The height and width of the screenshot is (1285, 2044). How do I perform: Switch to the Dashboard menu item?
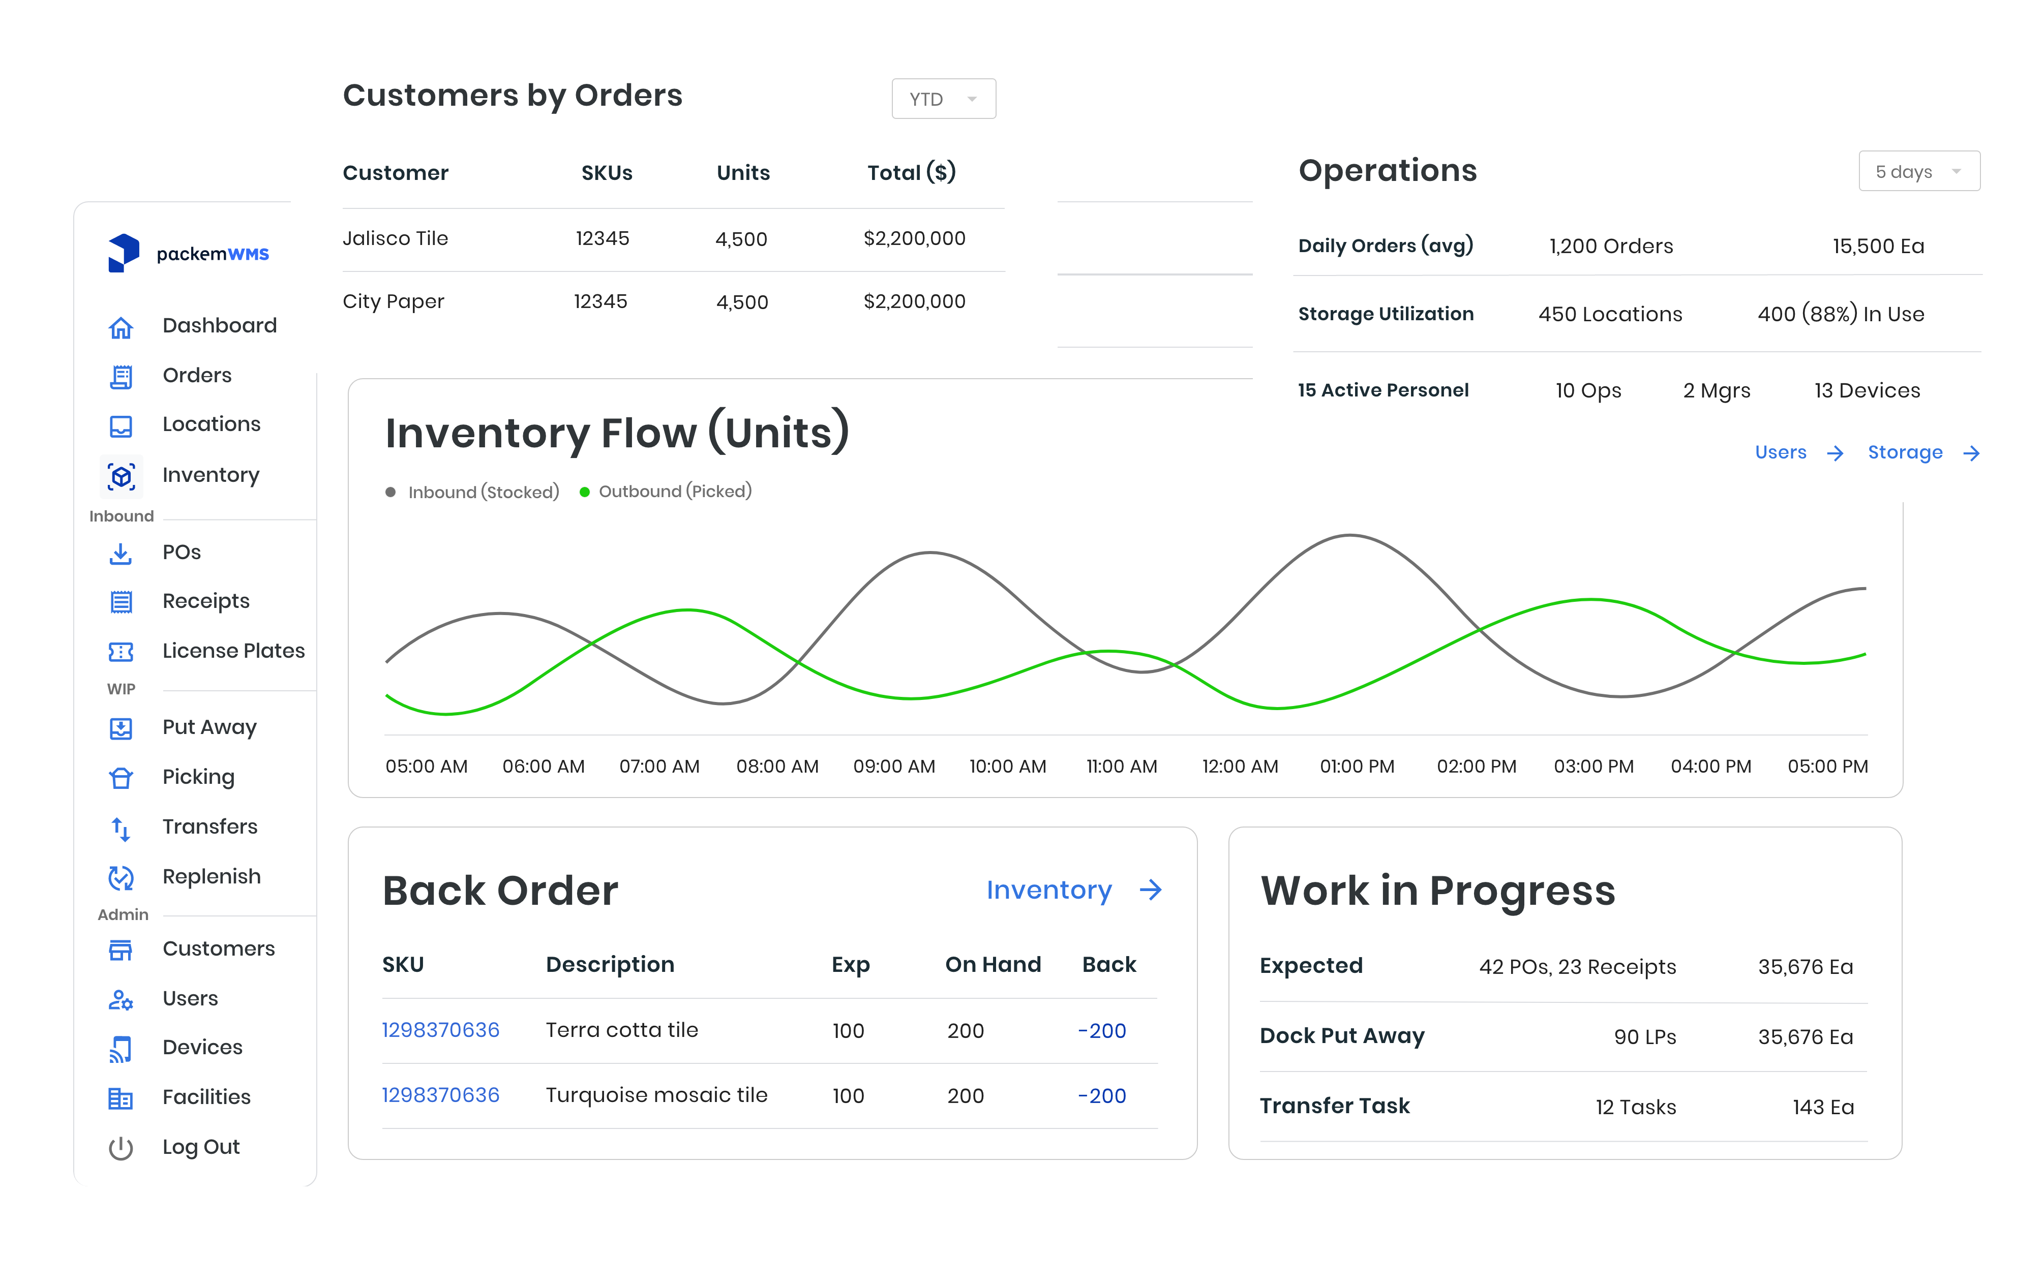coord(219,325)
